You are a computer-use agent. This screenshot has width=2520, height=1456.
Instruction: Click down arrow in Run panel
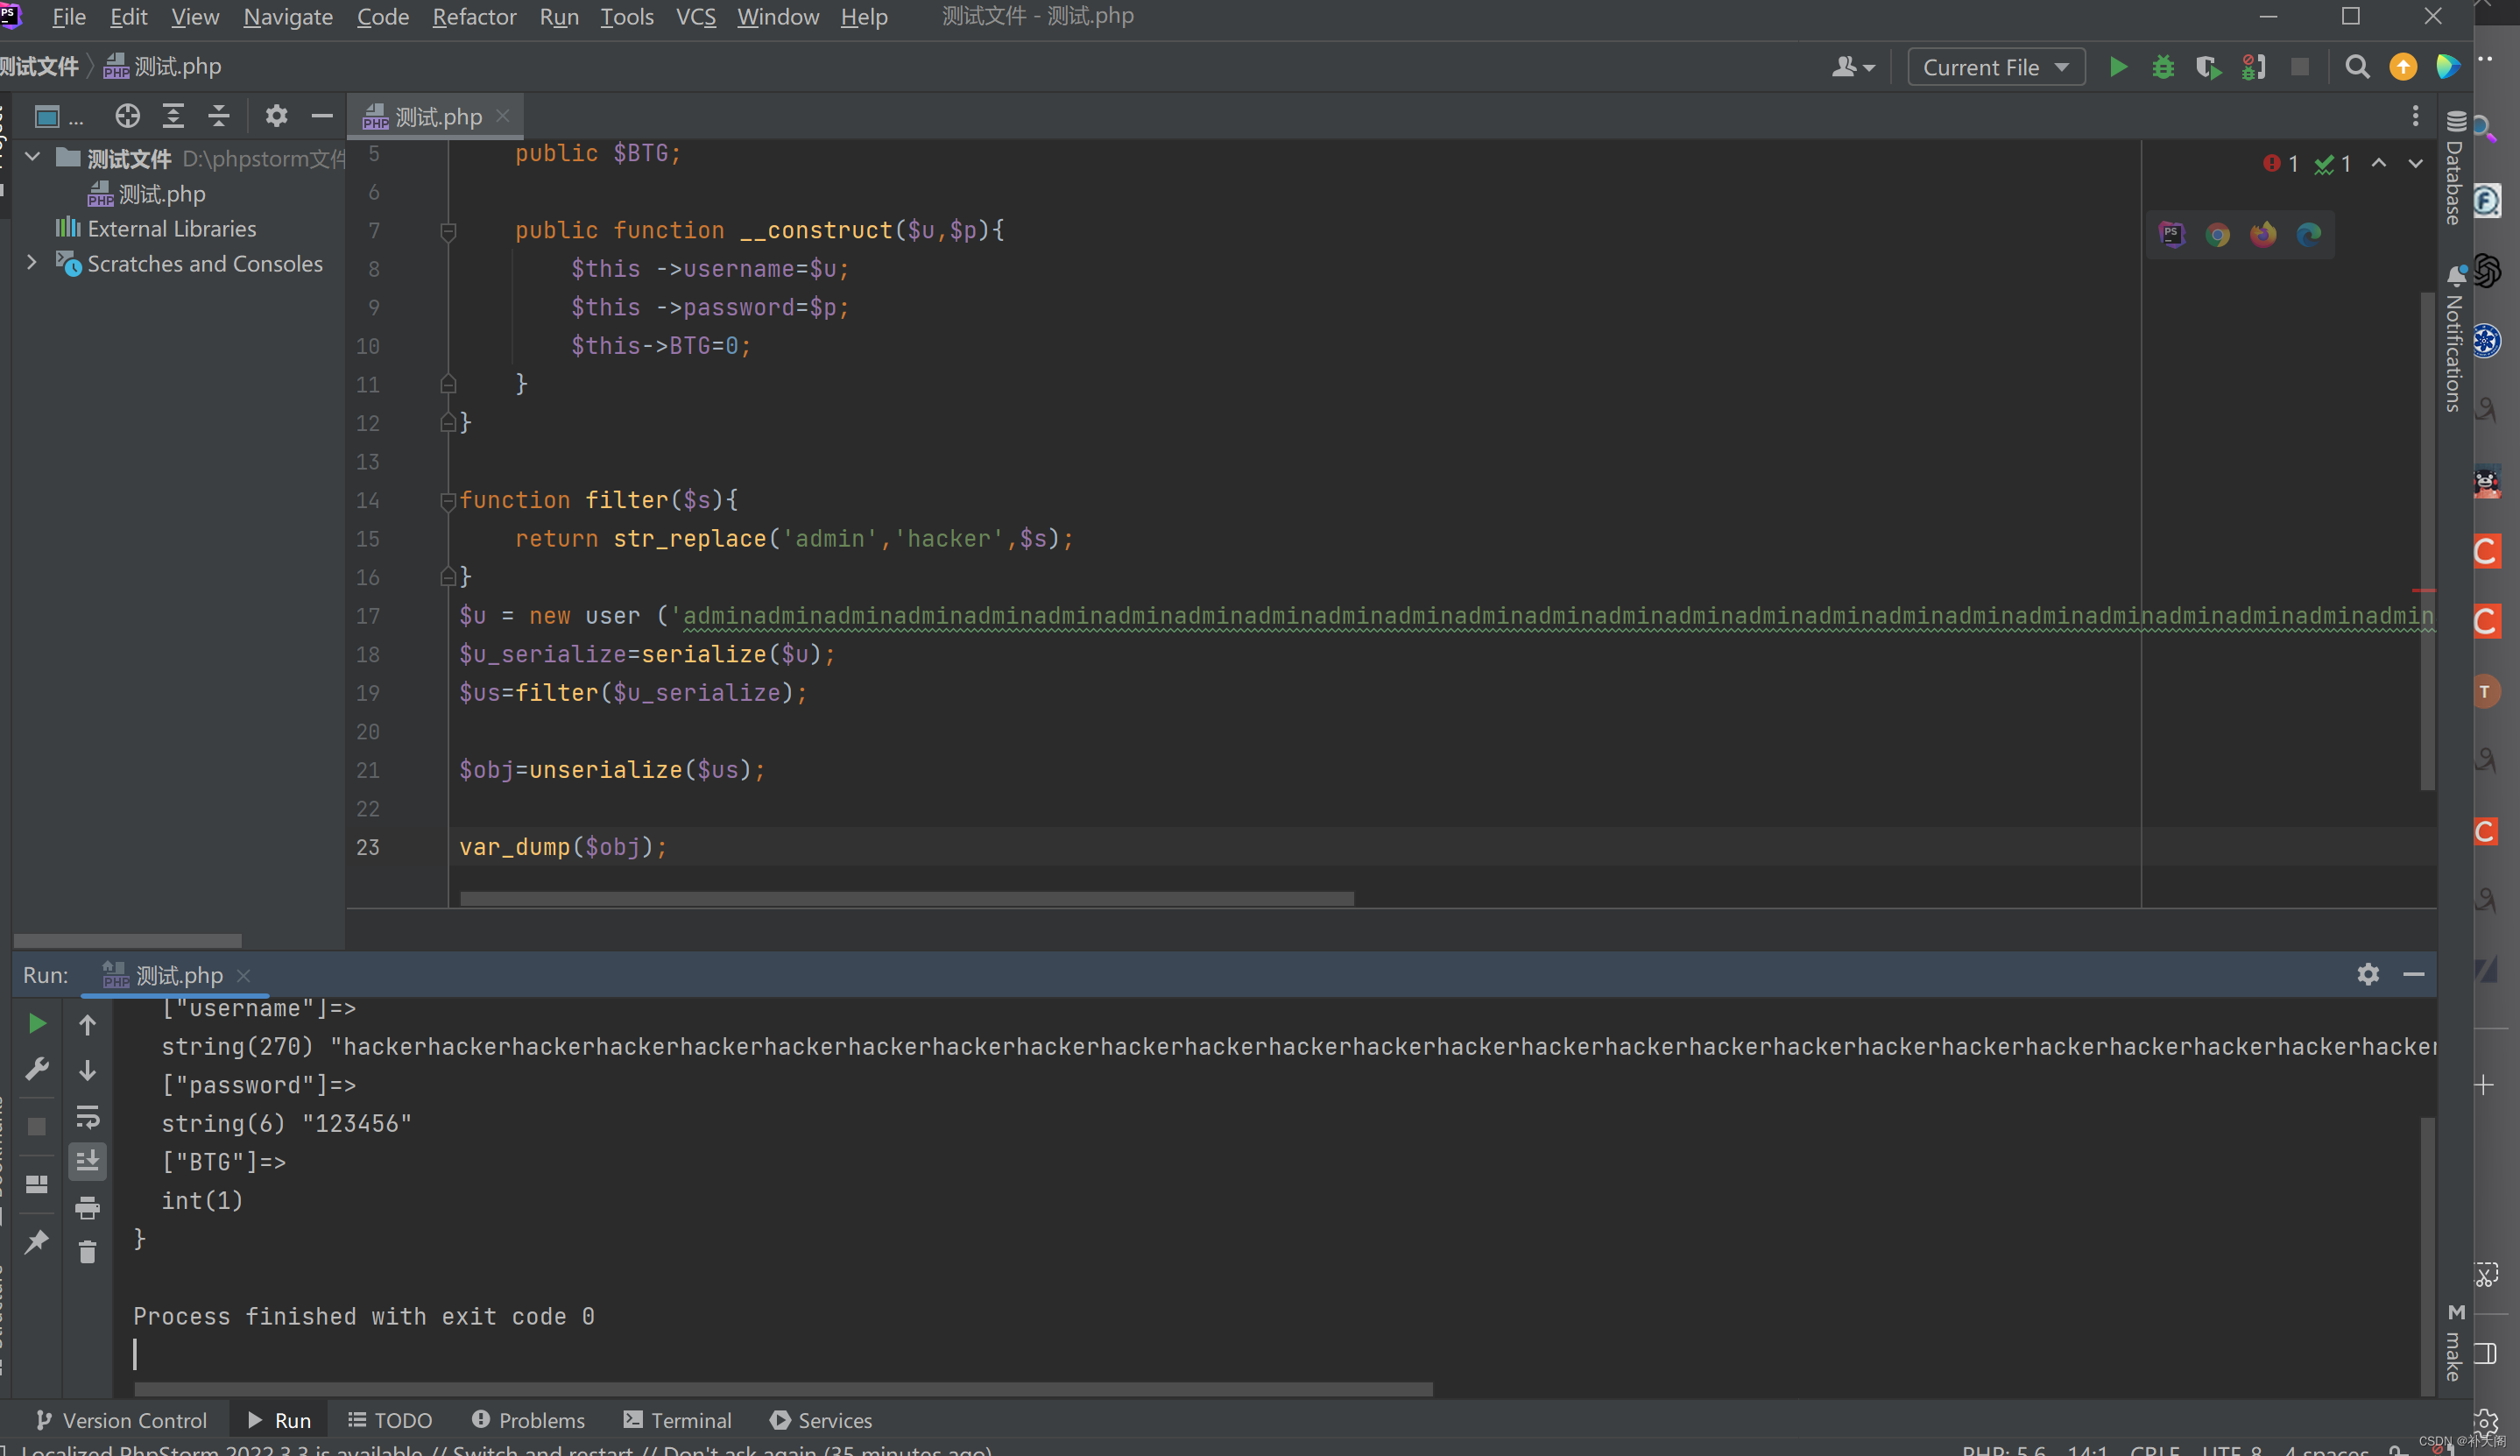[88, 1070]
